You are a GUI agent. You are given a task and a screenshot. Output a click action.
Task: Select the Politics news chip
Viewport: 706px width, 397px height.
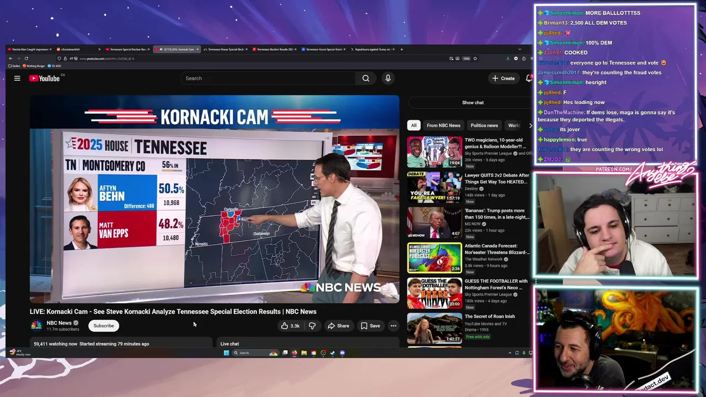tap(484, 125)
